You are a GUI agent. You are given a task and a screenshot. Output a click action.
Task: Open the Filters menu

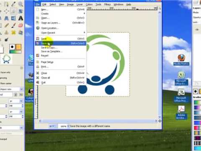(x=107, y=5)
